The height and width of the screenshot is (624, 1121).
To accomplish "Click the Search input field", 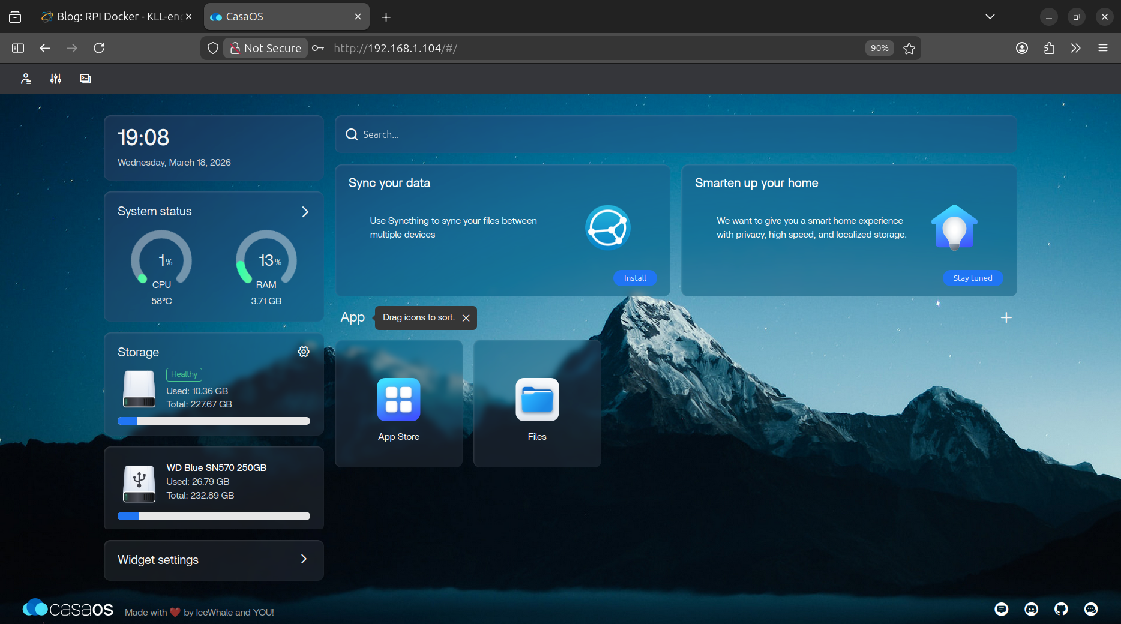I will (675, 134).
